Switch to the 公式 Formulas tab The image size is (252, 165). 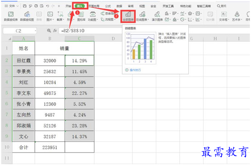(x=108, y=6)
